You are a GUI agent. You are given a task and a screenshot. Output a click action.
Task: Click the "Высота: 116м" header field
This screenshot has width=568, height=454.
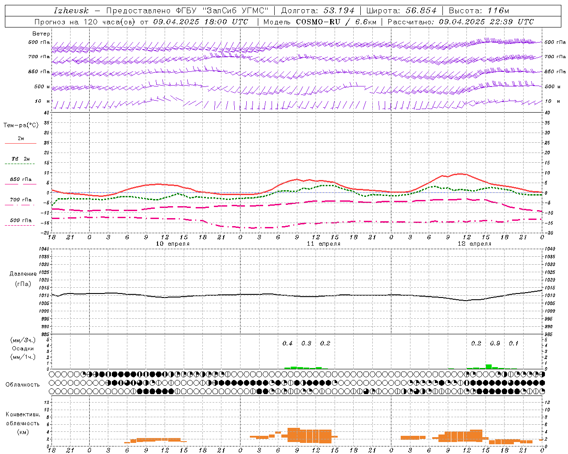pyautogui.click(x=479, y=11)
